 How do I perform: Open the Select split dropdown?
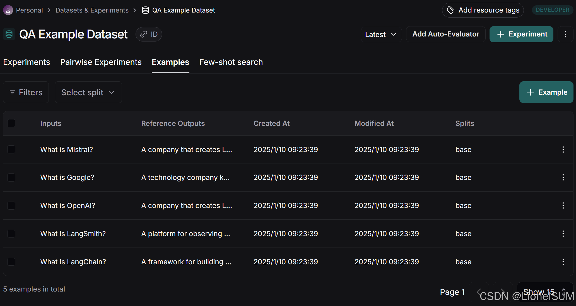[88, 92]
